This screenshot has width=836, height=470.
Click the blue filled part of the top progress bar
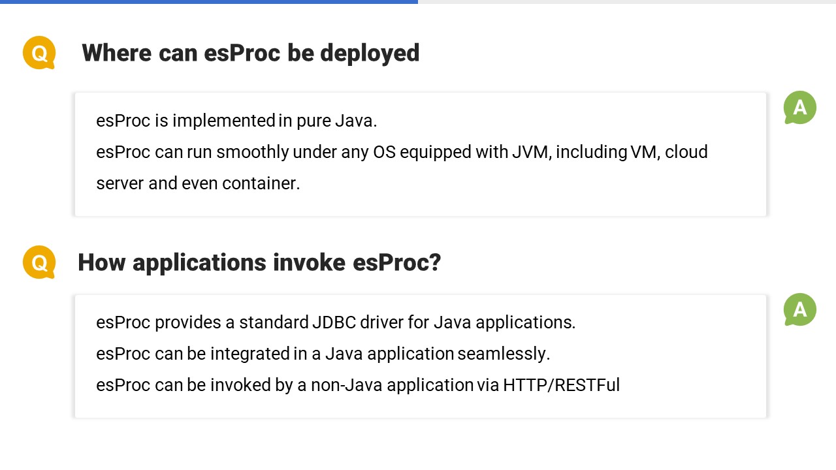click(209, 2)
